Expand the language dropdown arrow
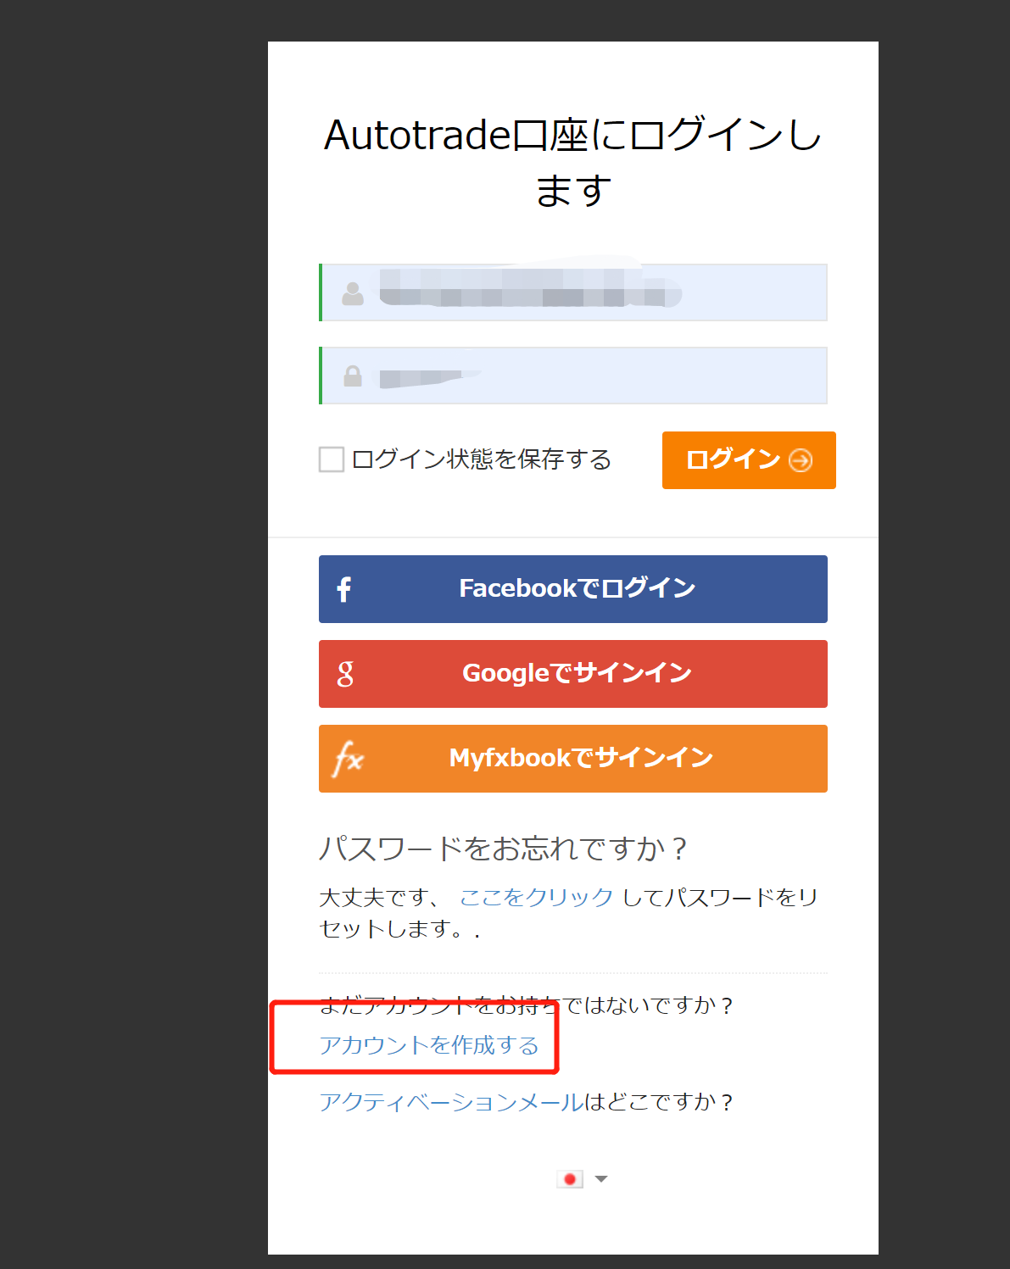The image size is (1010, 1269). [x=601, y=1179]
